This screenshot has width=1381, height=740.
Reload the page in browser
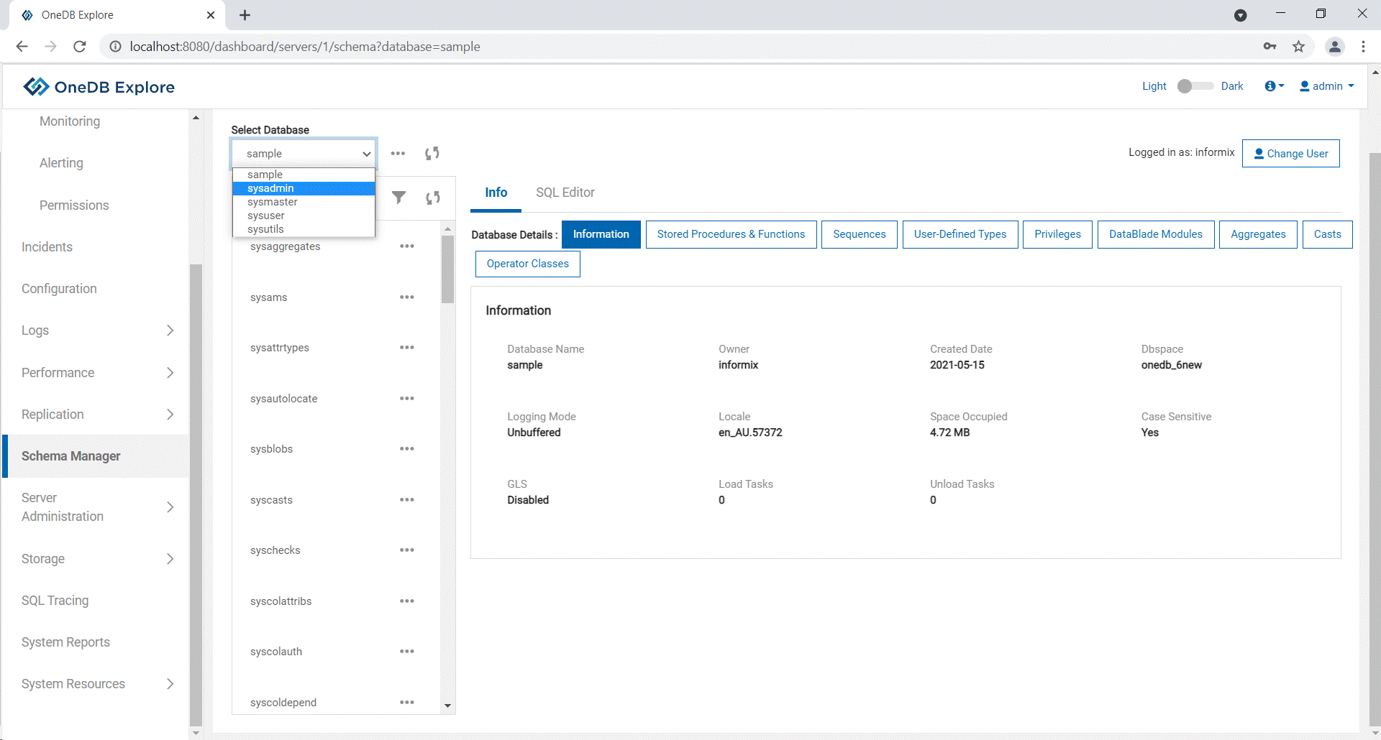point(80,47)
